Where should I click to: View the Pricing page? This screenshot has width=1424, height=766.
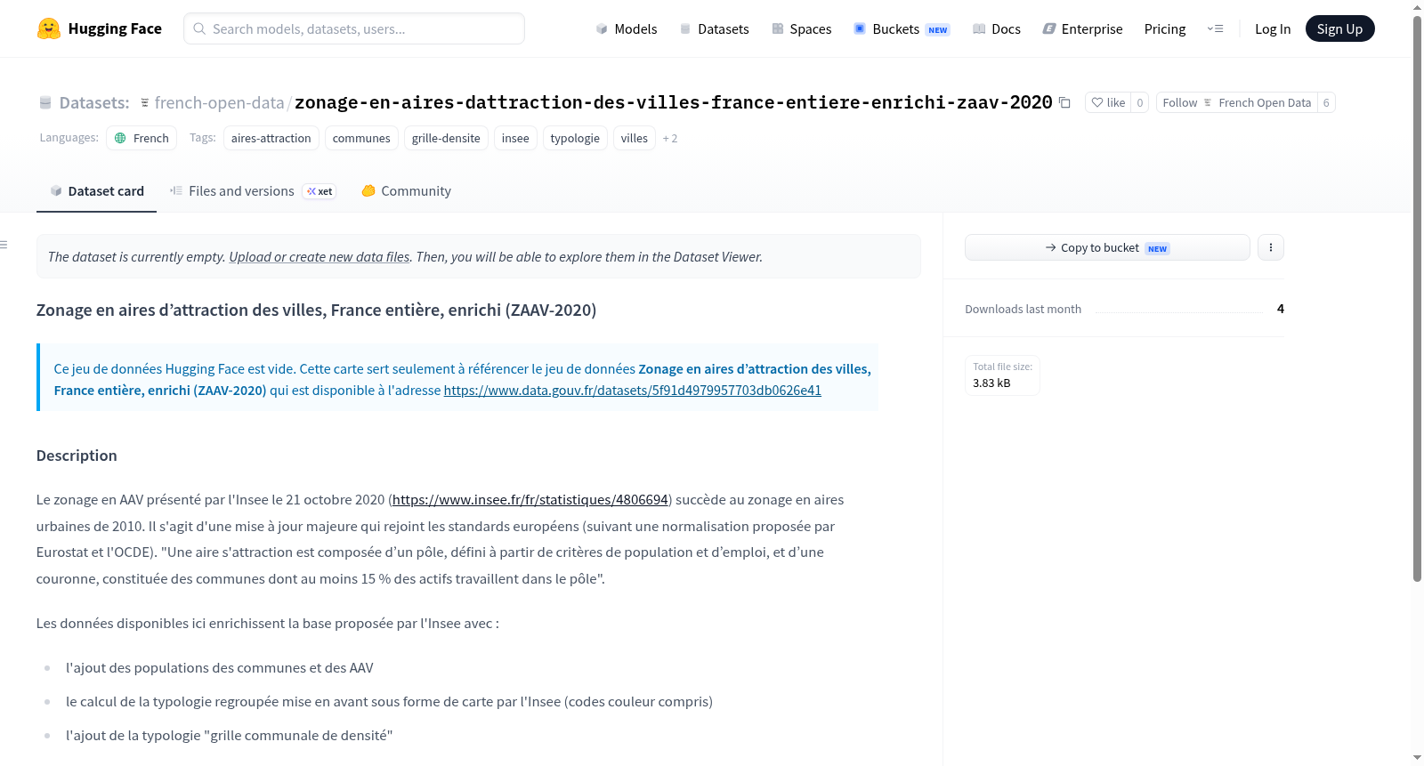[x=1165, y=28]
